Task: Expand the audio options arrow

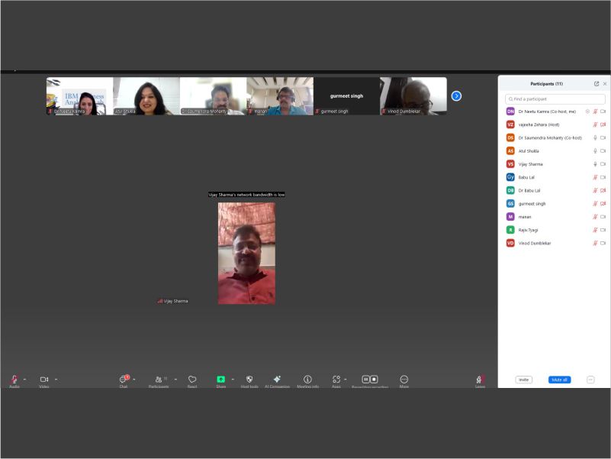Action: pos(24,379)
